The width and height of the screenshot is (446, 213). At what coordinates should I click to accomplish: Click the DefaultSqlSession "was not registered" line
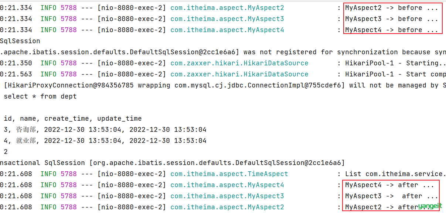(223, 52)
